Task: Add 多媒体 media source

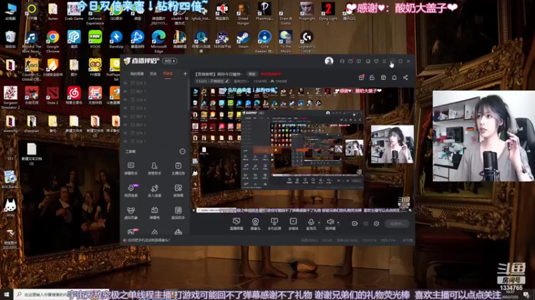Action: pyautogui.click(x=293, y=224)
